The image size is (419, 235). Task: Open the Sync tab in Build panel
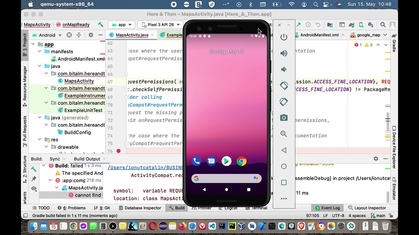pyautogui.click(x=55, y=159)
